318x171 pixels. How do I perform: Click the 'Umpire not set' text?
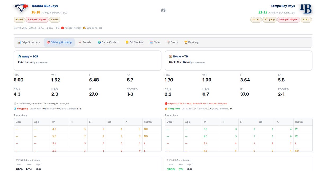[94, 28]
